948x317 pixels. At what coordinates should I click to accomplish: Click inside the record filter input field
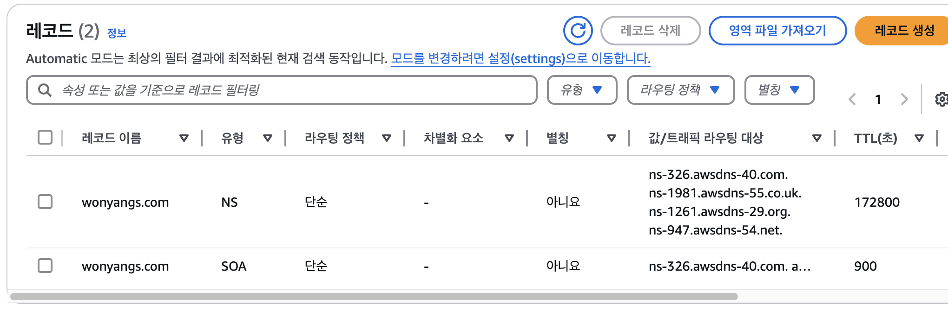point(279,89)
